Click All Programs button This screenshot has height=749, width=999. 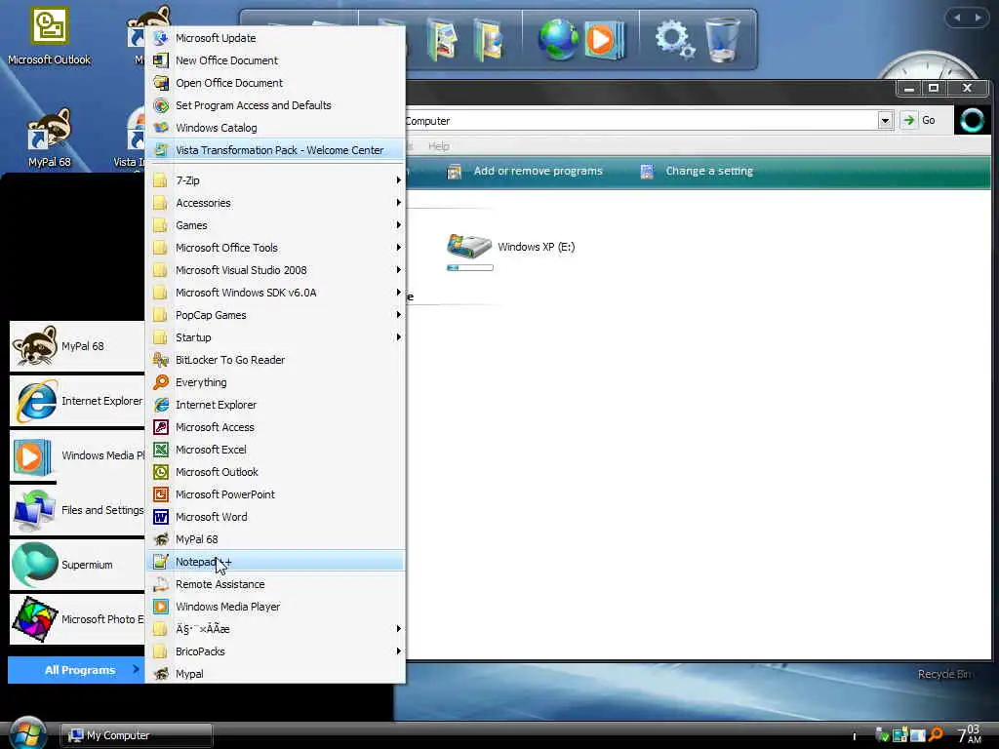pyautogui.click(x=76, y=670)
